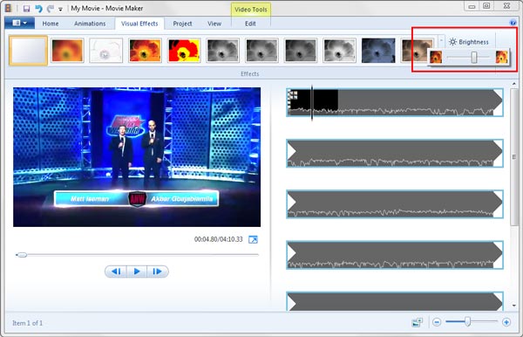Screen dimensions: 523x337
Task: Click the Redo arrow icon
Action: point(51,9)
